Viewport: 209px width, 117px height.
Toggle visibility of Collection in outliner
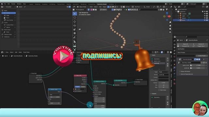(x=205, y=12)
